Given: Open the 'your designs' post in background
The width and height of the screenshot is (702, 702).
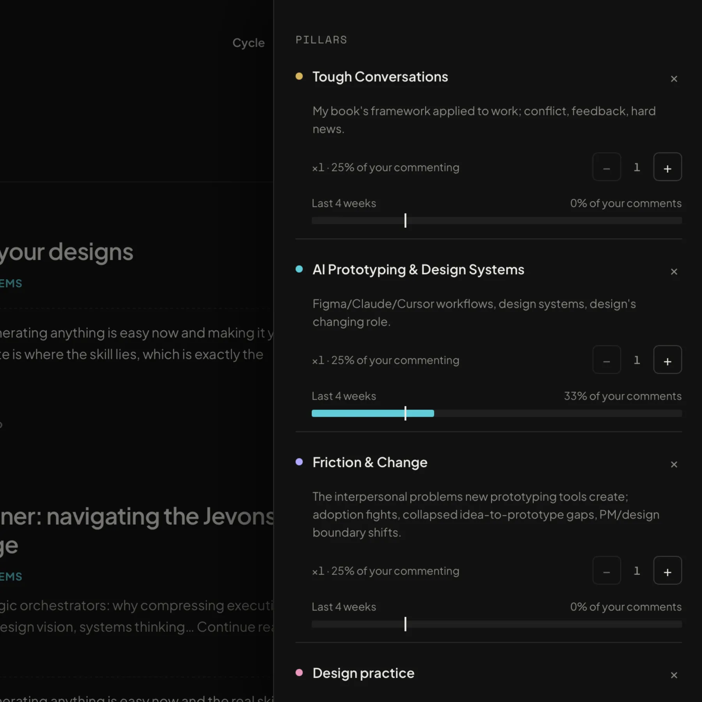Looking at the screenshot, I should point(67,252).
